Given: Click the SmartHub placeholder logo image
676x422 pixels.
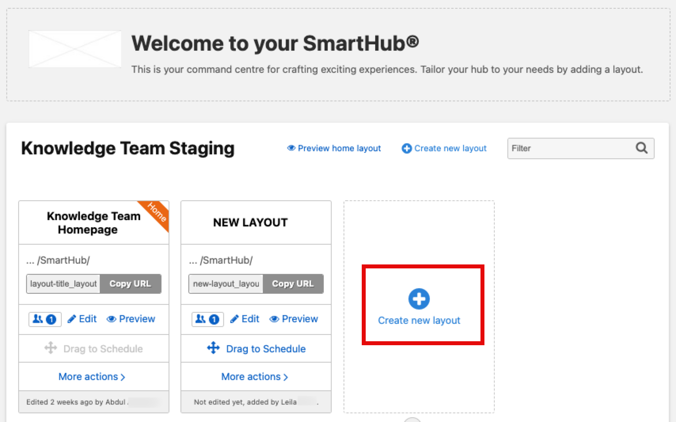Looking at the screenshot, I should click(x=75, y=49).
